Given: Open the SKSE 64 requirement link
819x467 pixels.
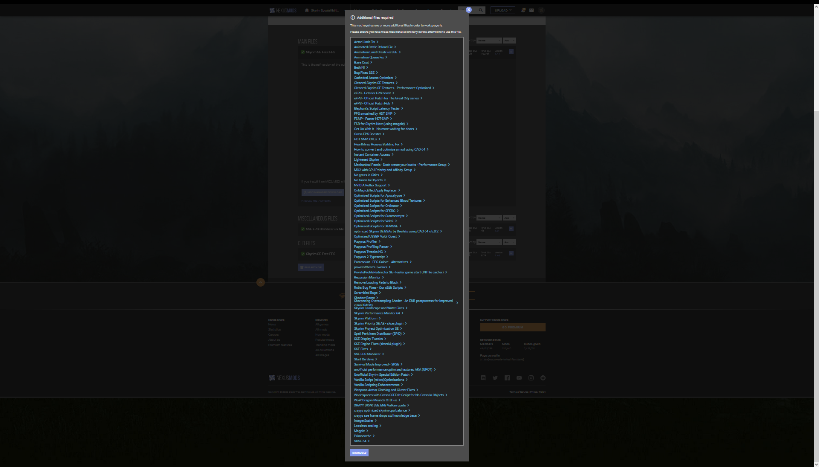Looking at the screenshot, I should click(x=360, y=441).
